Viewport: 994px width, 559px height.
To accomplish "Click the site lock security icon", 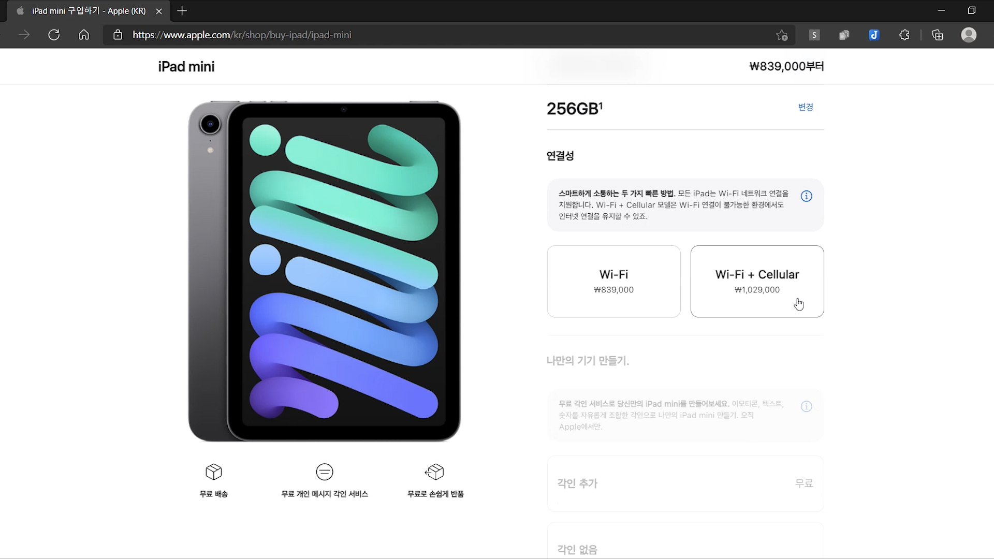I will 118,35.
